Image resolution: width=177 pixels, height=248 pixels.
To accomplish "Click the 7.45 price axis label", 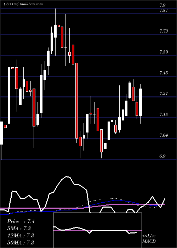I will [x=164, y=73].
